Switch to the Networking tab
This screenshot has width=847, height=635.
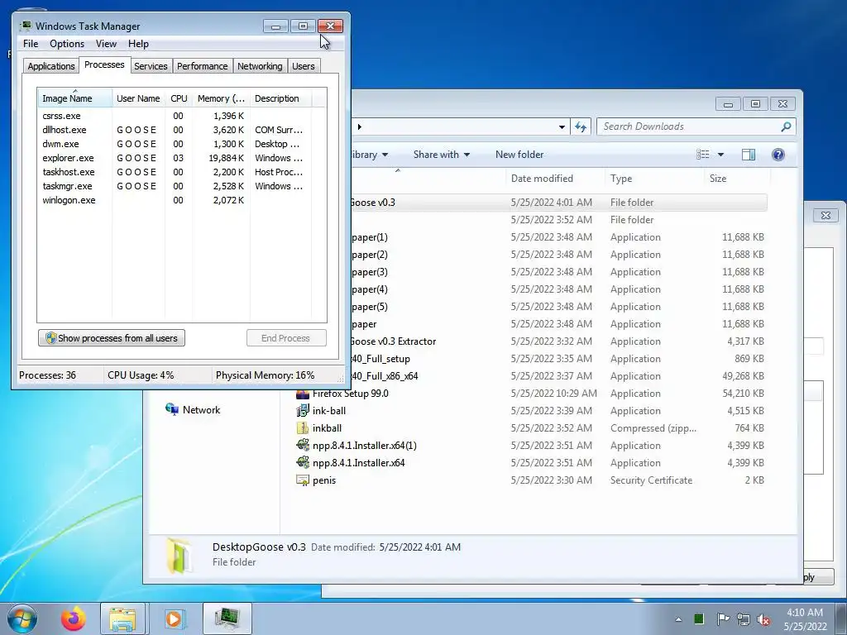coord(260,66)
